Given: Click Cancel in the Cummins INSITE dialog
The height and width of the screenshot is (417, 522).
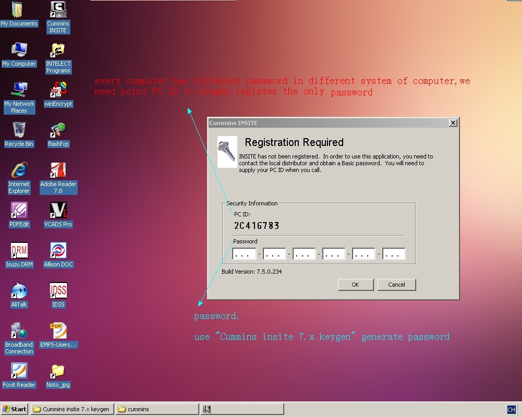Looking at the screenshot, I should pos(396,285).
